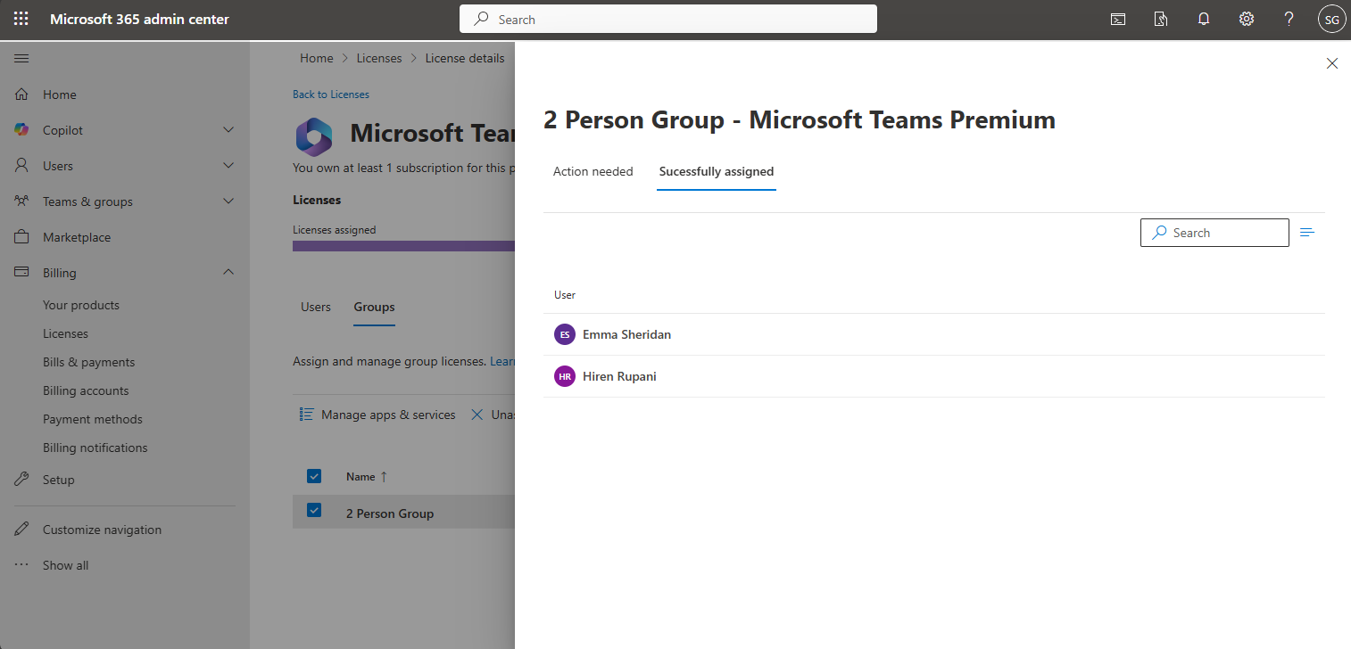The height and width of the screenshot is (649, 1351).
Task: Select the Sucessfully assigned tab
Action: tap(717, 171)
